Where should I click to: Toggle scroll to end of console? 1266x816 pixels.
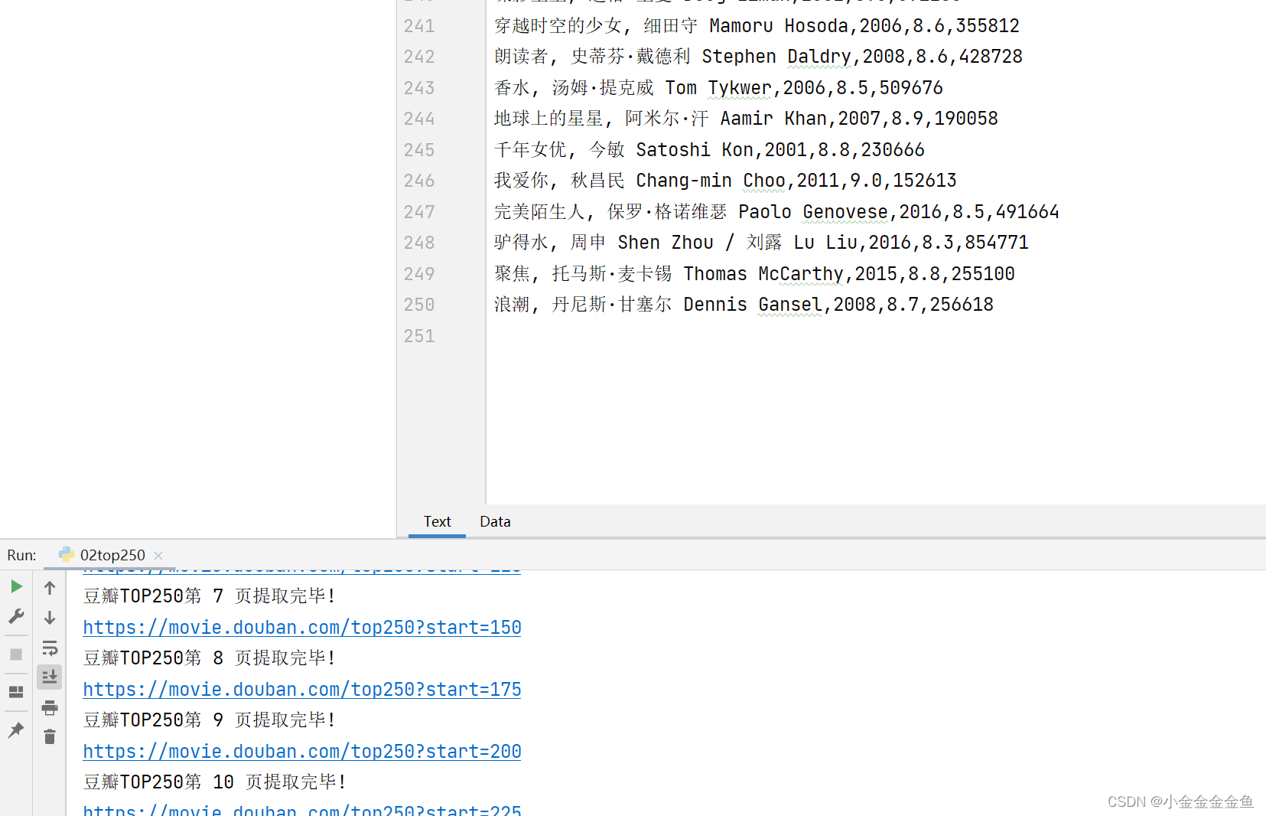(50, 677)
